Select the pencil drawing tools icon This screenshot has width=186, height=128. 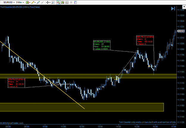point(33,2)
